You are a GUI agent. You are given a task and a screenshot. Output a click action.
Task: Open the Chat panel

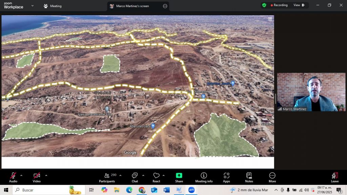135,177
